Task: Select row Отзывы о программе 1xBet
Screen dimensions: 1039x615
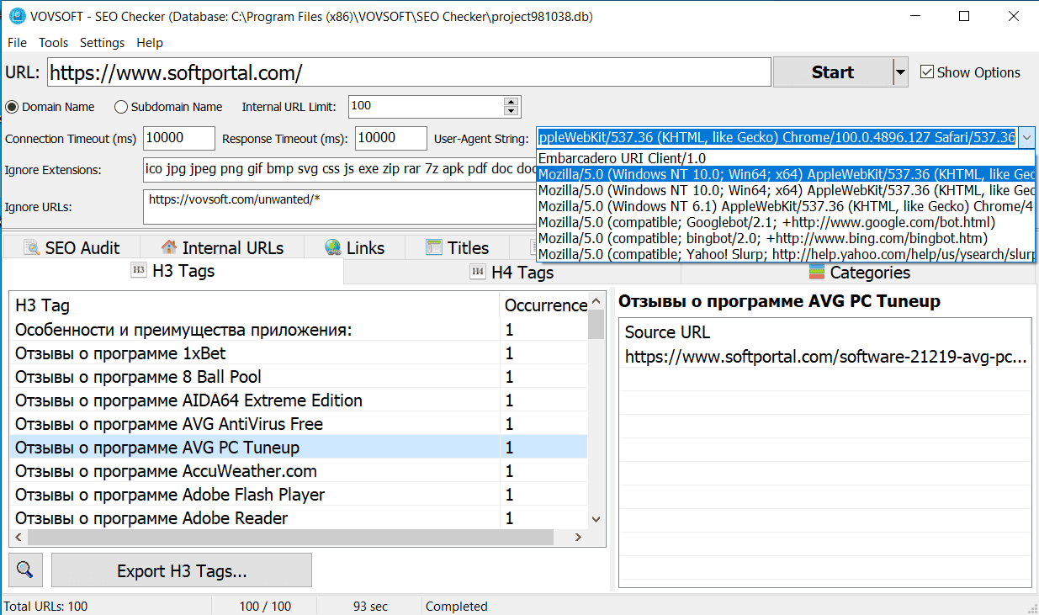Action: coord(299,353)
